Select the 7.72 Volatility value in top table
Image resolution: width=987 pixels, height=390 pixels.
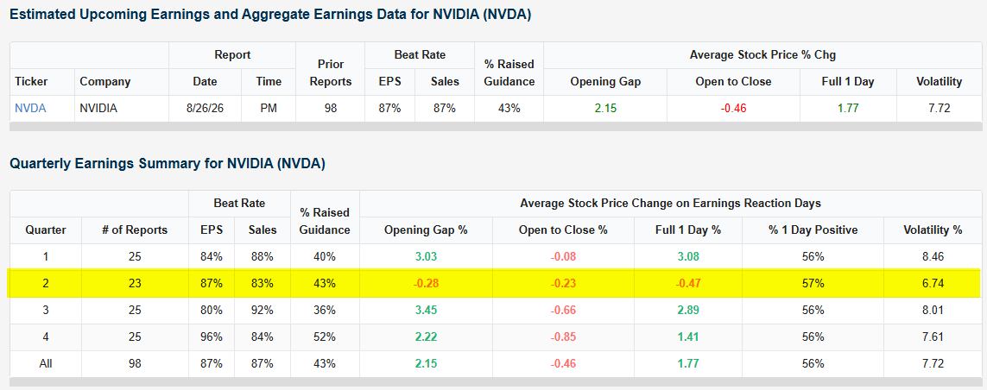[940, 108]
